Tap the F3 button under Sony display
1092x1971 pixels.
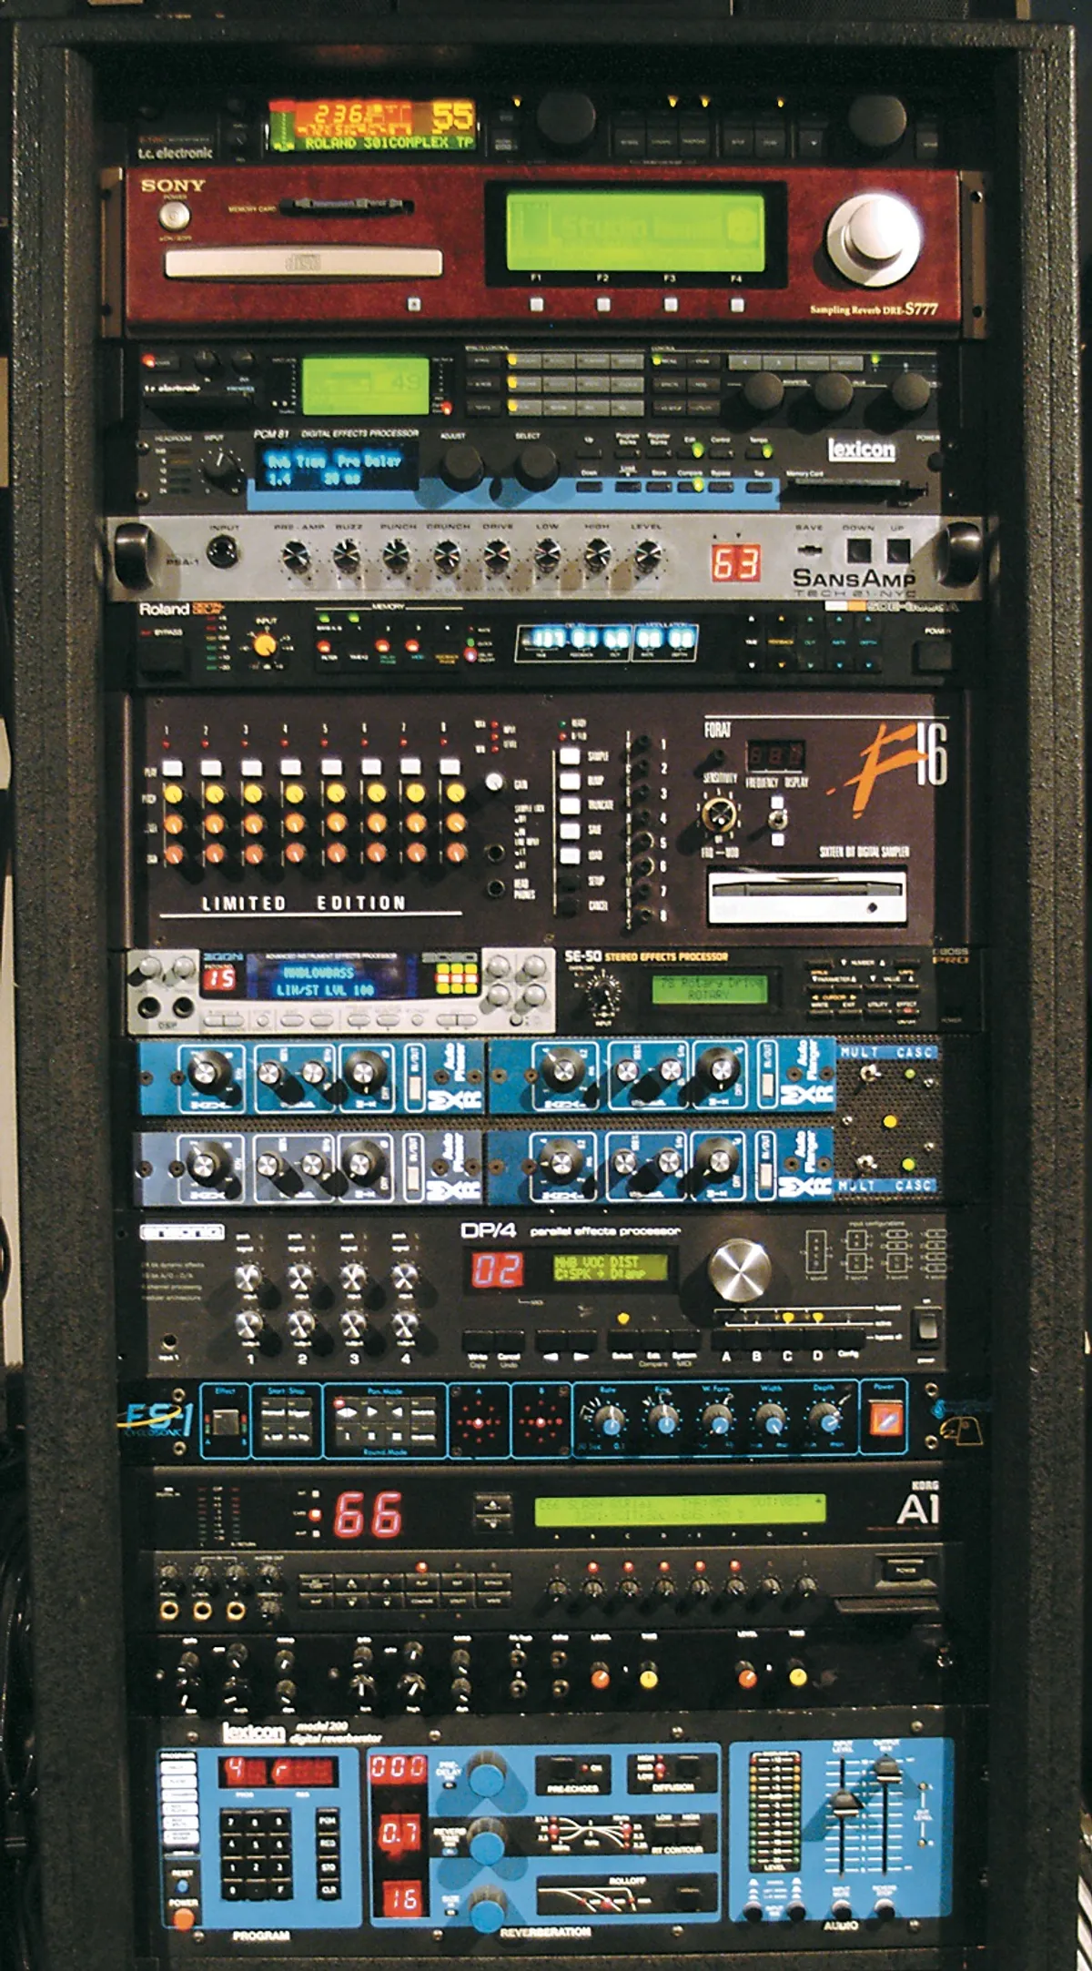click(671, 304)
